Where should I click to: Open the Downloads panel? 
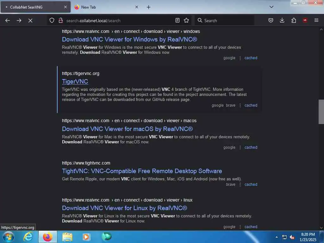[x=282, y=20]
